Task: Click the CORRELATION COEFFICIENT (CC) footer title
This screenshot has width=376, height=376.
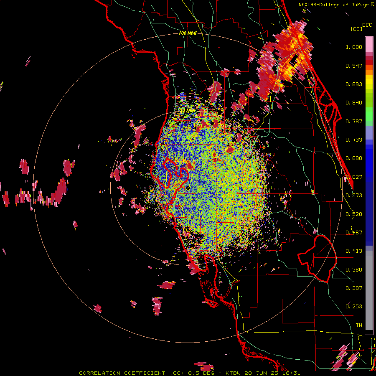Action: [132, 373]
